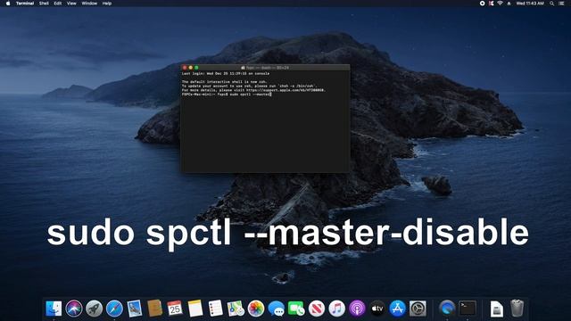Open Spotlight search magnifier
The image size is (571, 321).
tap(551, 4)
